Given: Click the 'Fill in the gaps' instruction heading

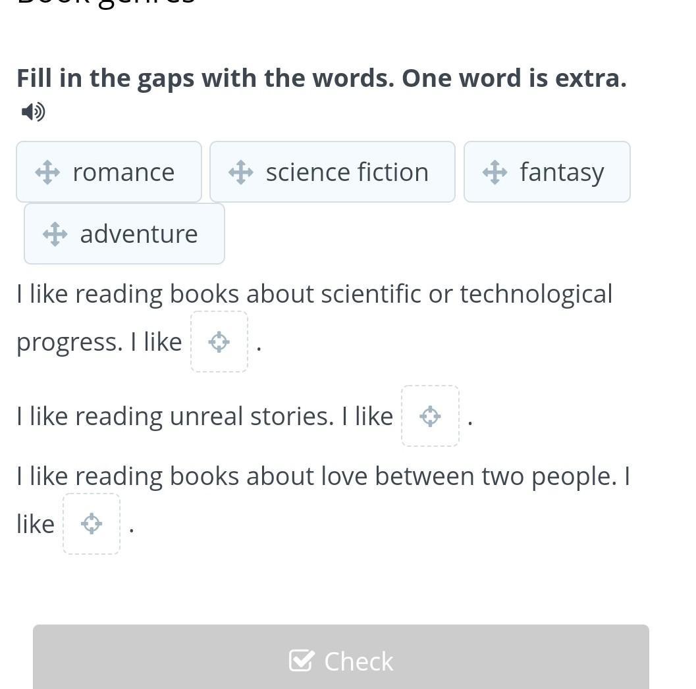Looking at the screenshot, I should point(322,78).
